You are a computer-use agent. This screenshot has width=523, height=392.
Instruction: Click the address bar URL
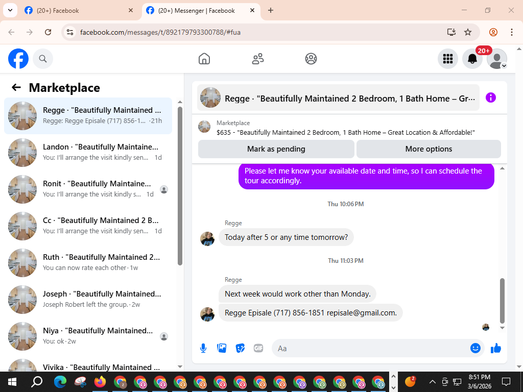160,32
